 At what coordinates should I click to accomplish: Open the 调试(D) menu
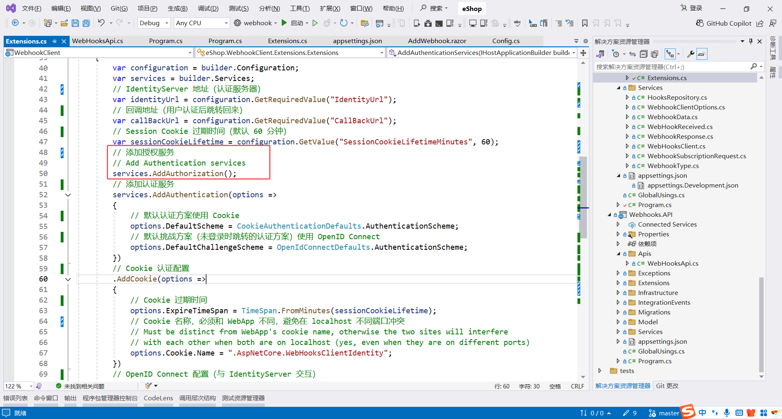[x=208, y=9]
